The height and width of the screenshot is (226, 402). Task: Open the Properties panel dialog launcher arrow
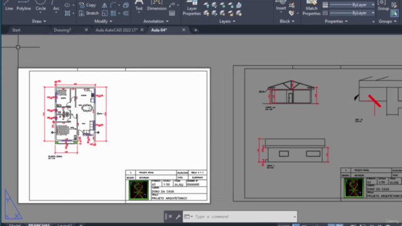coord(373,22)
